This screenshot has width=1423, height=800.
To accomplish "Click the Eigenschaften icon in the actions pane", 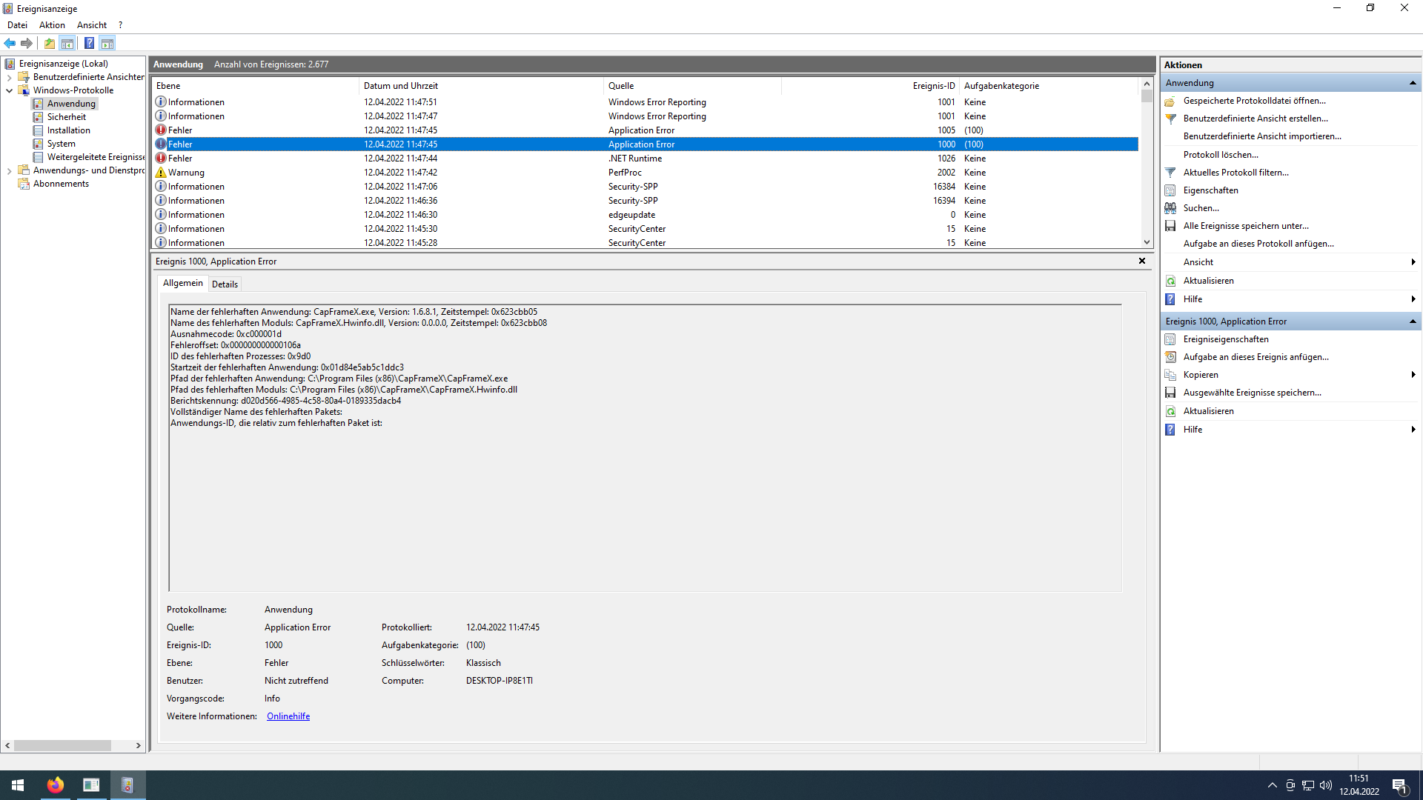I will click(1170, 190).
